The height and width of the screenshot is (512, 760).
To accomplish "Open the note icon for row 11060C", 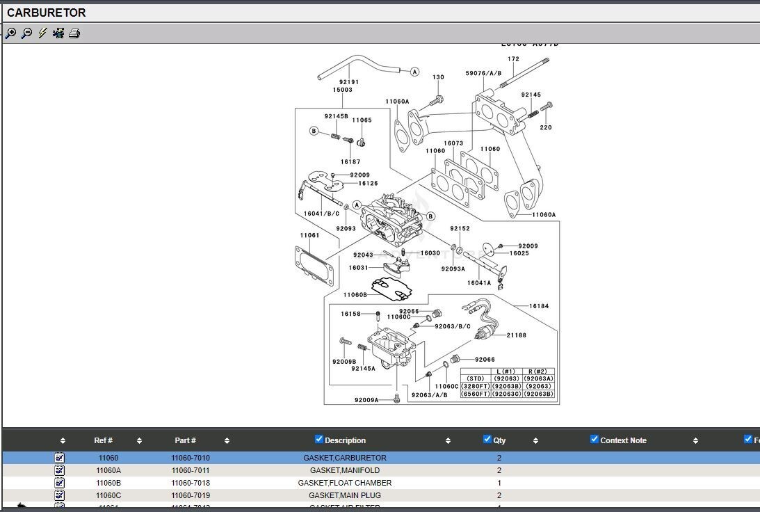I will click(59, 495).
